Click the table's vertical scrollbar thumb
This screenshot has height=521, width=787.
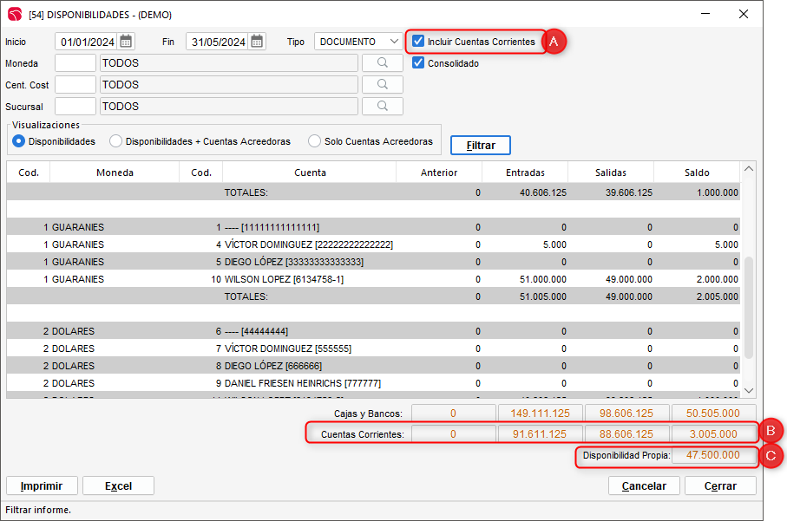tap(749, 308)
